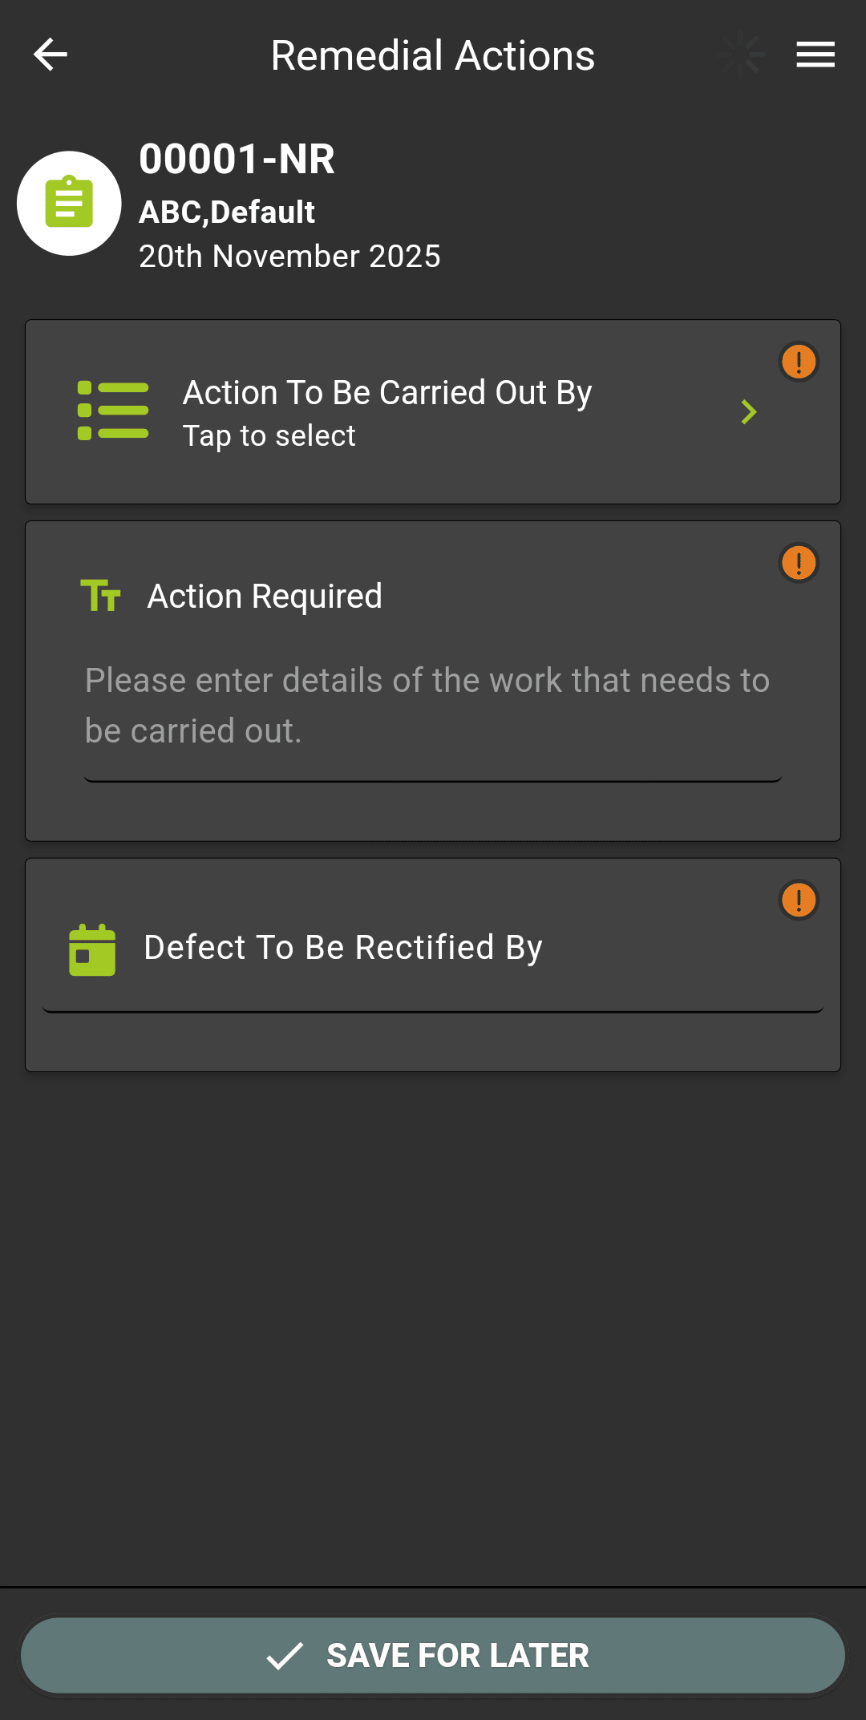This screenshot has height=1720, width=866.
Task: Tap the green calendar icon
Action: (92, 949)
